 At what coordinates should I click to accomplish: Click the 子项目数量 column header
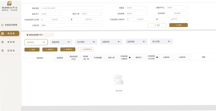[x=98, y=58]
